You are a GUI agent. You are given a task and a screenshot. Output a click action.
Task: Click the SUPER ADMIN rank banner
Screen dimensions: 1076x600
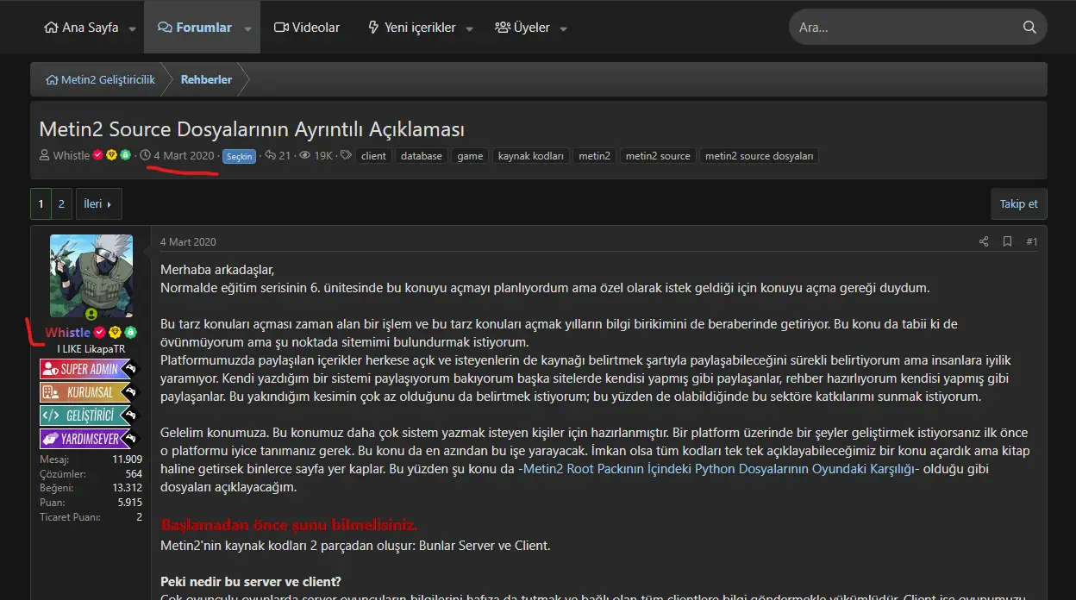[x=91, y=369]
